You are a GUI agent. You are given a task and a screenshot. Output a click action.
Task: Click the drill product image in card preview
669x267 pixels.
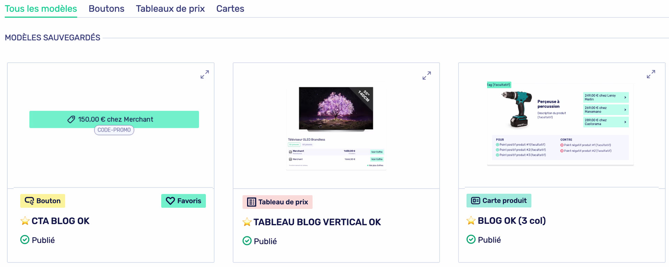coord(517,109)
